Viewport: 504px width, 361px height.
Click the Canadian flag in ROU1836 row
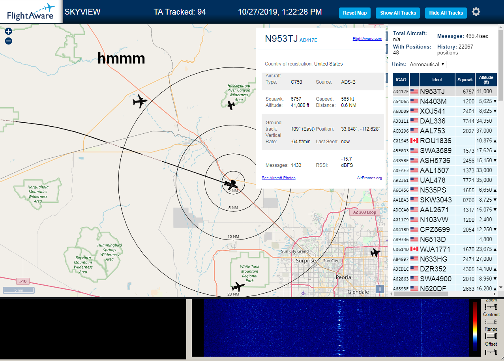[x=414, y=140]
